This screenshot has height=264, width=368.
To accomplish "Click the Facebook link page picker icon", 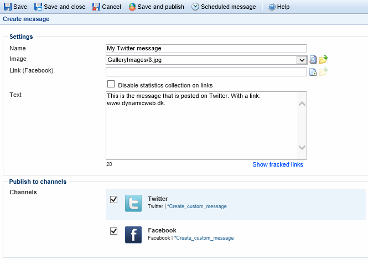I will click(313, 71).
